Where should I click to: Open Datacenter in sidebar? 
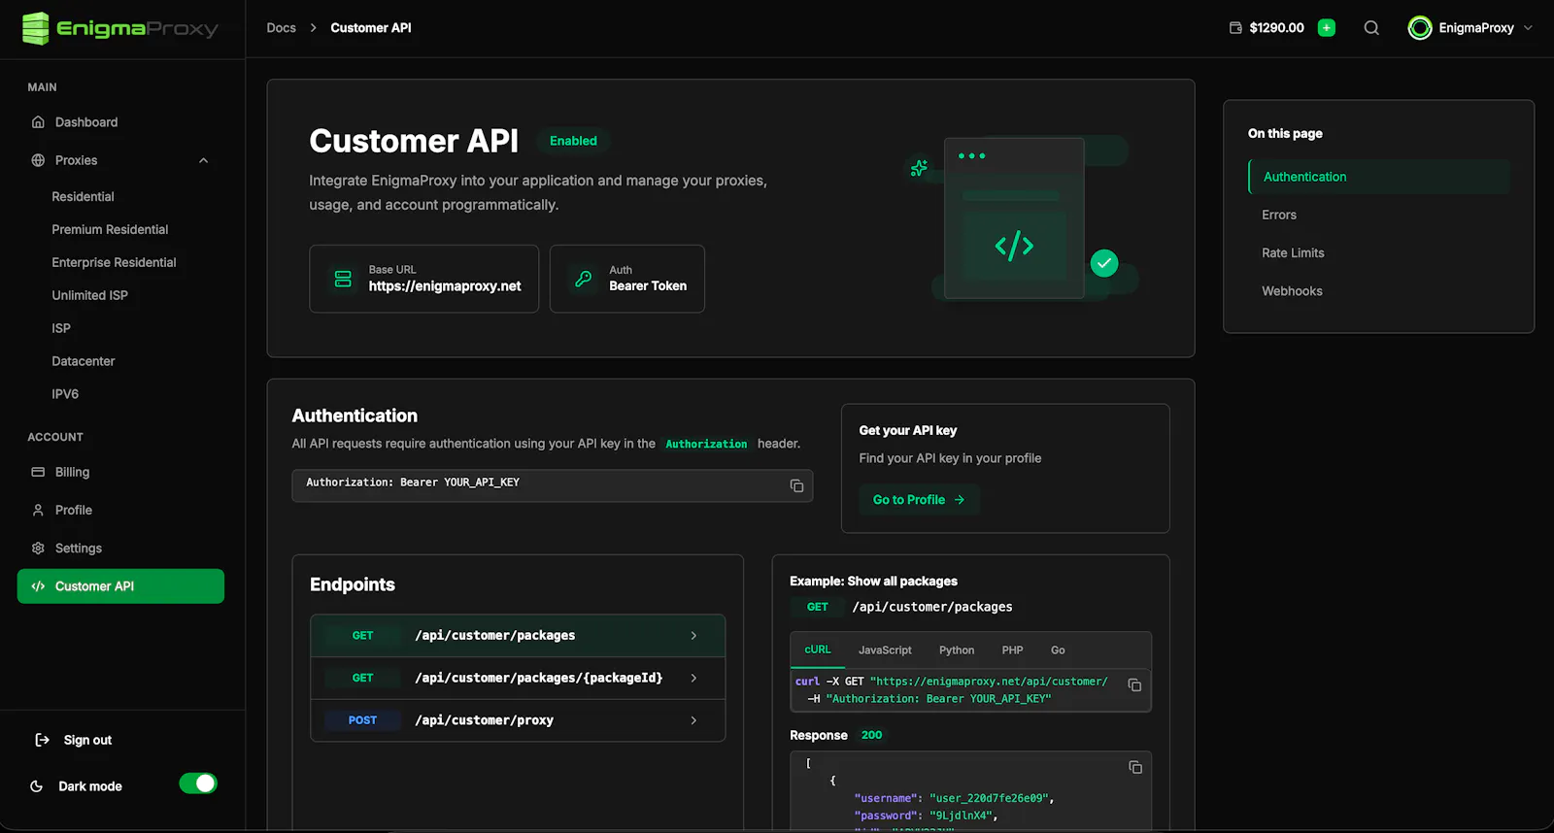click(83, 362)
